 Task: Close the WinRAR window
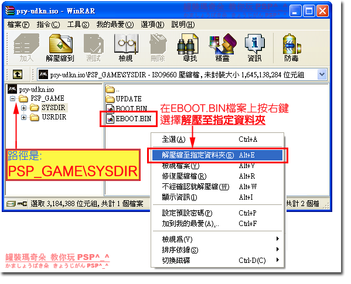[x=323, y=11]
